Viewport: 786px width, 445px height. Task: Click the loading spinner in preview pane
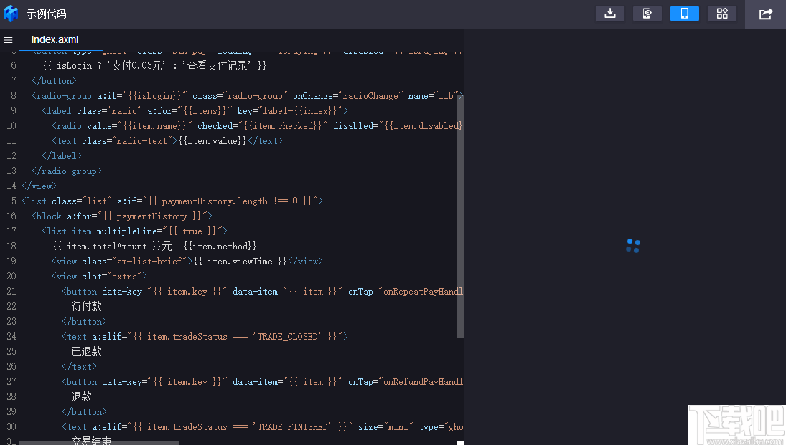tap(632, 246)
